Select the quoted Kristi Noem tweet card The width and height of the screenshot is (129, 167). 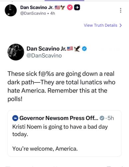(x=64, y=133)
